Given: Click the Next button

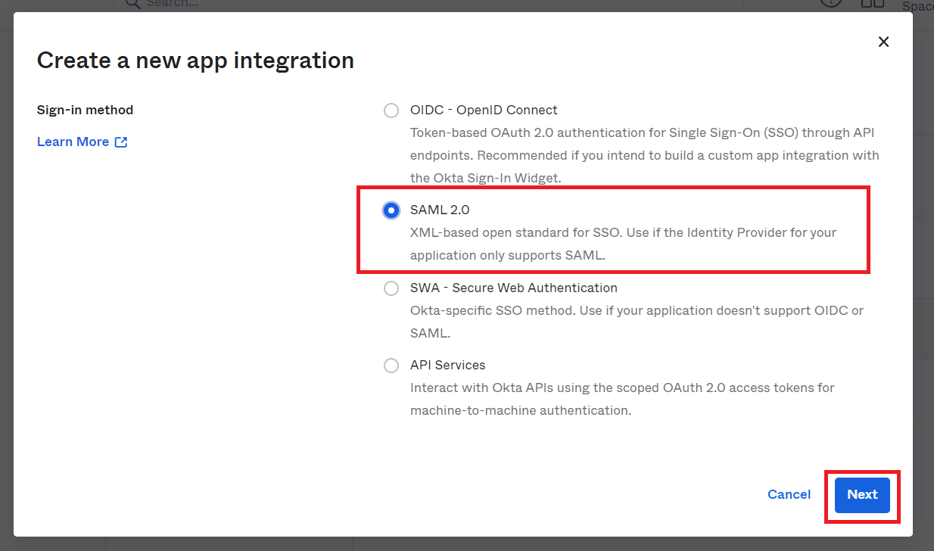Looking at the screenshot, I should click(x=862, y=495).
